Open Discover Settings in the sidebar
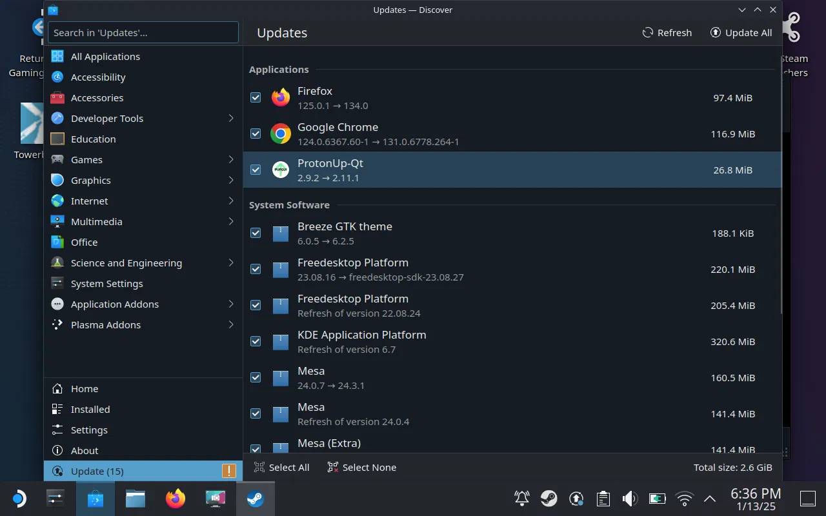 (143, 430)
